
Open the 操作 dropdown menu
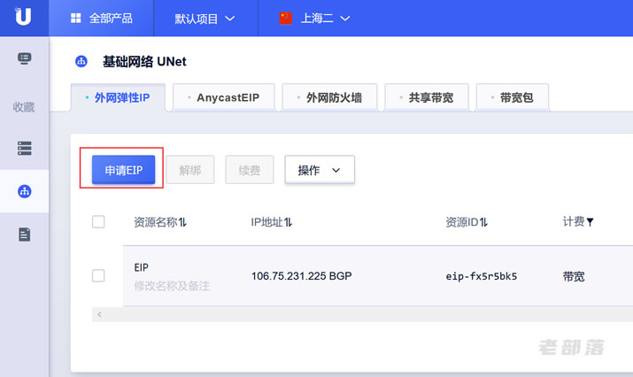point(320,170)
